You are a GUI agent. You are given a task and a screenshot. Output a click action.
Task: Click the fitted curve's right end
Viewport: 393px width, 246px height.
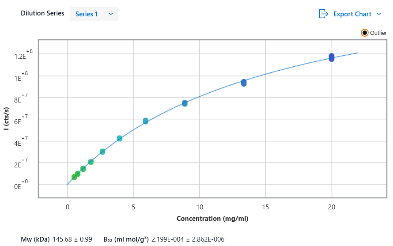click(357, 53)
